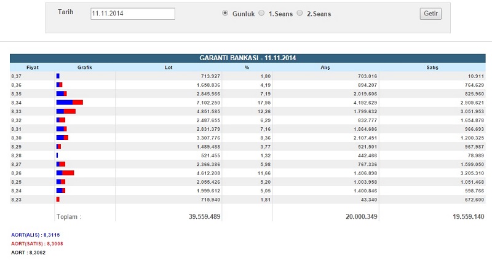Image resolution: width=492 pixels, height=263 pixels.
Task: Click price cell 8,30
Action: coord(17,138)
